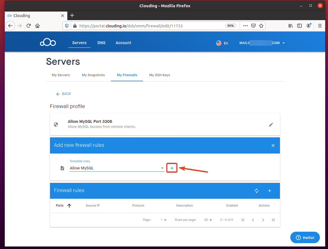This screenshot has width=328, height=249.
Task: Reload the page in Firefox
Action: pyautogui.click(x=28, y=26)
